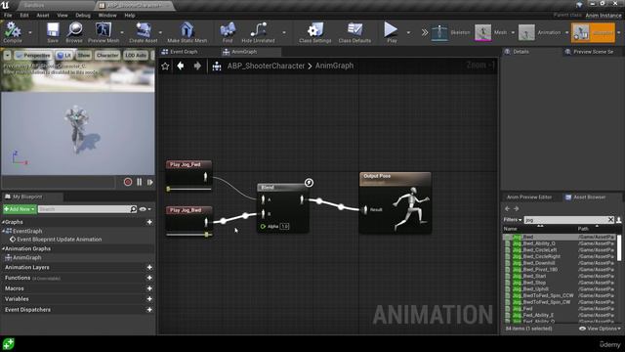Click the My Blueprint search field
This screenshot has width=625, height=352.
(x=87, y=209)
